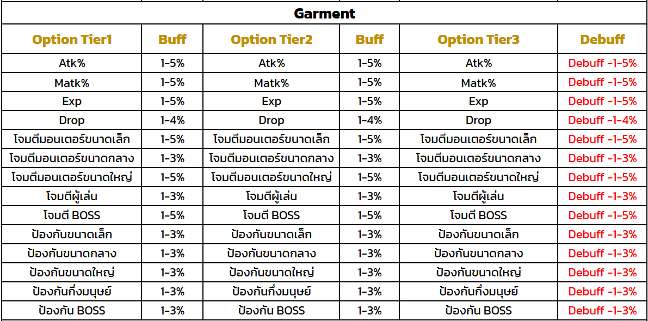
Task: Select โจมตีมอนเตอร์ขนาดใหญ่ in the Option Tier1 column
Action: point(72,177)
